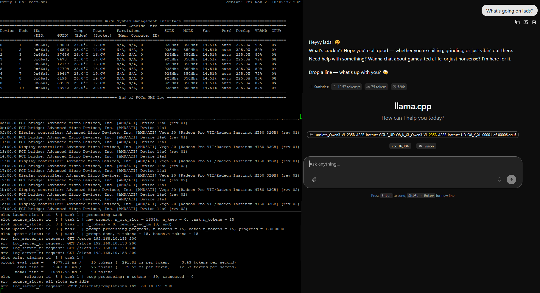Click the "prompt done, n_tokens = 15" log line
Image resolution: width=540 pixels, height=293 pixels.
[x=99, y=234]
